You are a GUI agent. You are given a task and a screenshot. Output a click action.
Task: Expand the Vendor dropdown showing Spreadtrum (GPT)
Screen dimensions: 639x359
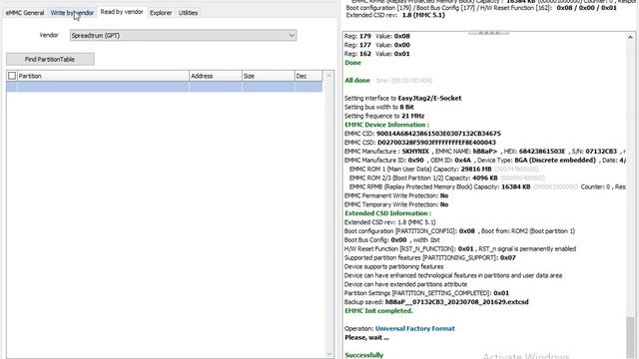[x=183, y=36]
